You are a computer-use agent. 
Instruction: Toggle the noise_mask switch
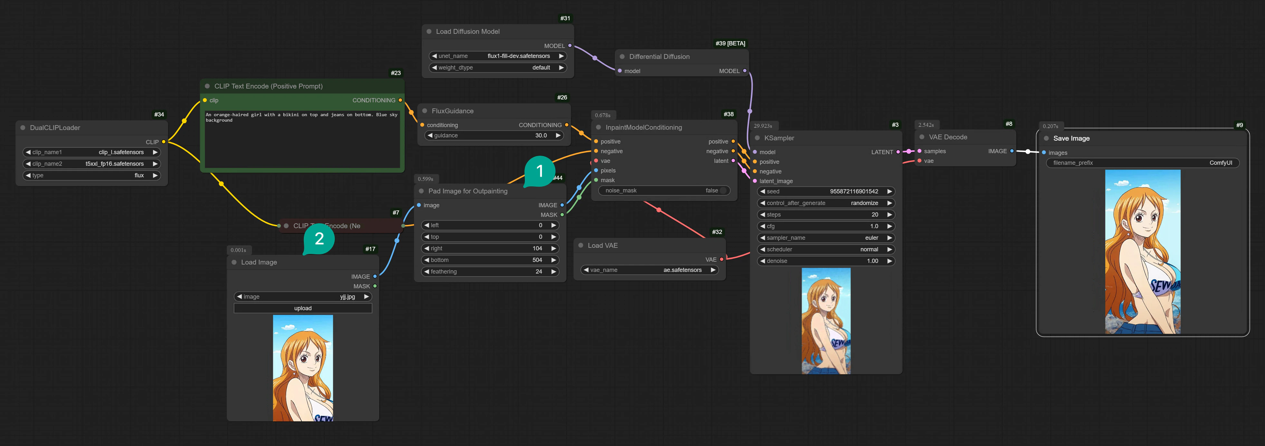coord(722,190)
